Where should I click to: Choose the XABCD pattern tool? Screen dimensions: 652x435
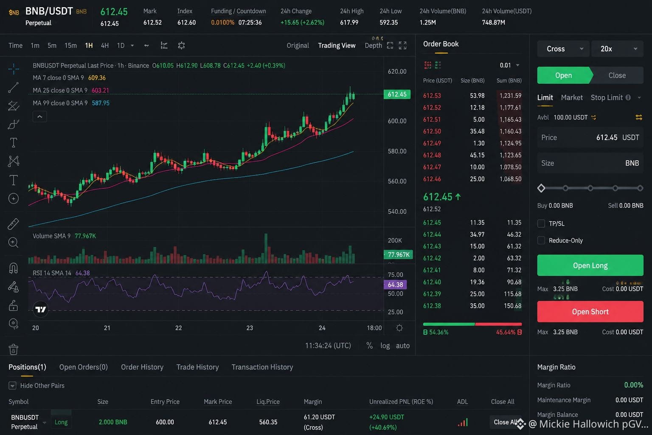[x=14, y=161]
